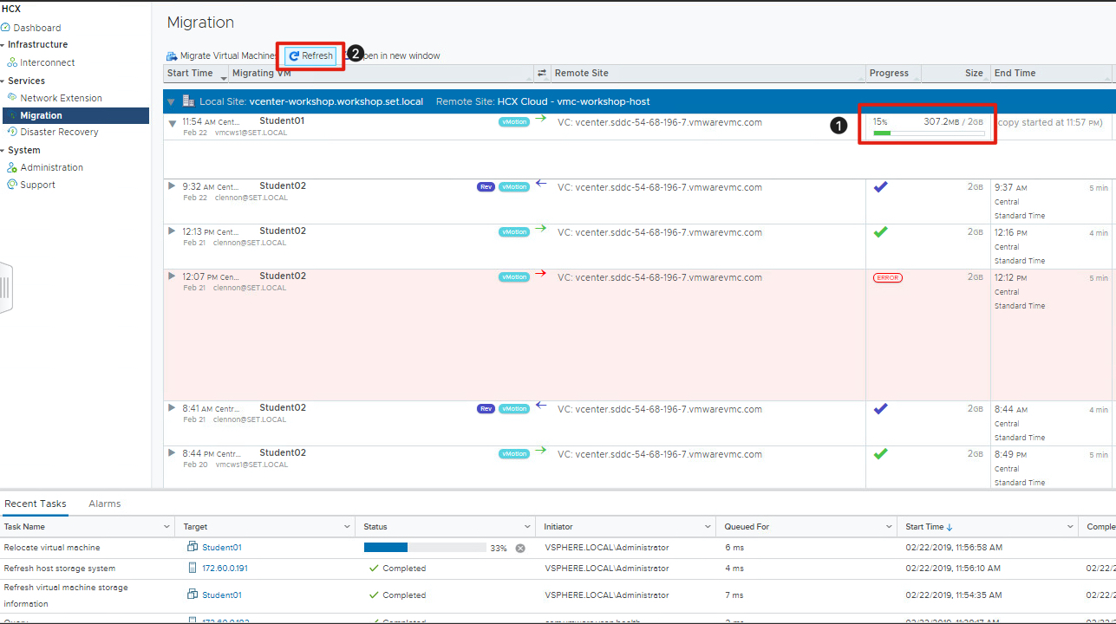The image size is (1116, 624).
Task: Click the migration direction column header icon
Action: pyautogui.click(x=542, y=73)
